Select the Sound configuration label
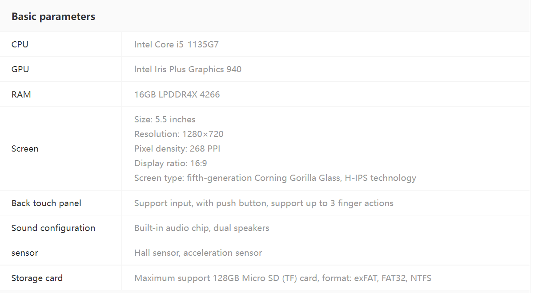This screenshot has width=534, height=293. [53, 228]
